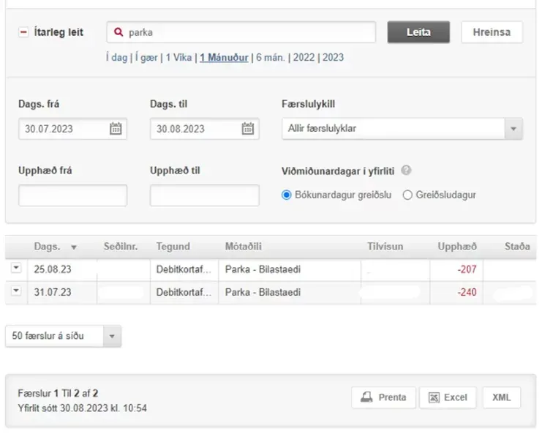The width and height of the screenshot is (542, 434).
Task: Open calendar for Dags. til date
Action: (x=248, y=129)
